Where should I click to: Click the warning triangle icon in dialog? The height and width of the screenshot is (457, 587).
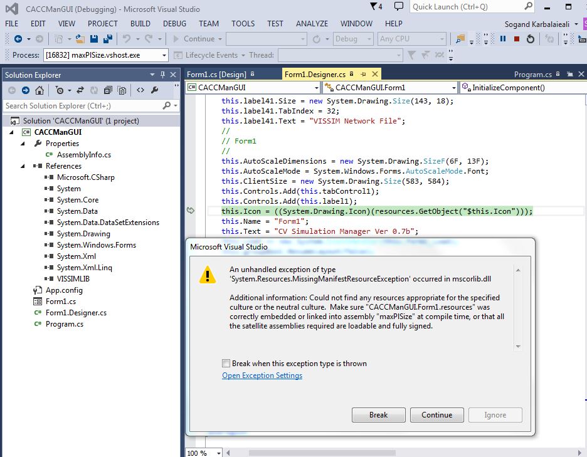[208, 275]
